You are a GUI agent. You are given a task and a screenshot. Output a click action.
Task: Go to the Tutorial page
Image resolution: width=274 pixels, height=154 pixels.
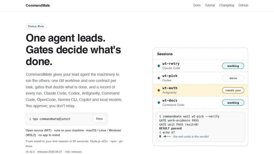pos(210,5)
